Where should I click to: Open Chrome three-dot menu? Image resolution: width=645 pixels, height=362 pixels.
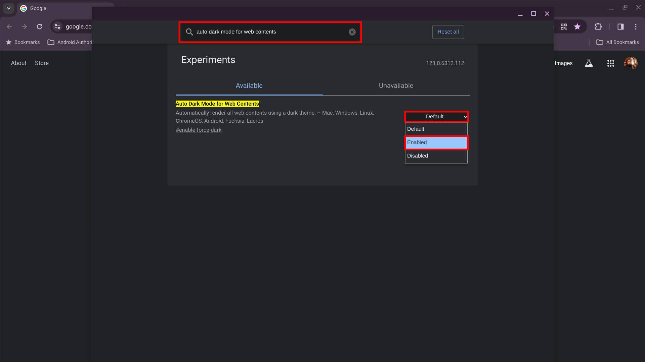click(636, 27)
